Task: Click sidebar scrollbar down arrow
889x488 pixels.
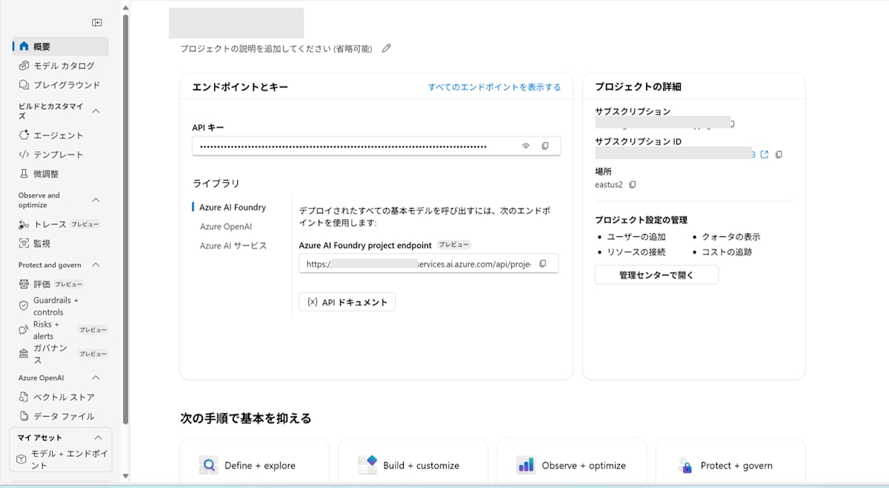Action: click(124, 476)
